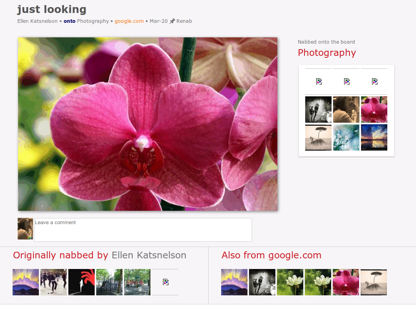Click the commenter profile avatar
Screen dimensions: 416x315
pos(25,229)
